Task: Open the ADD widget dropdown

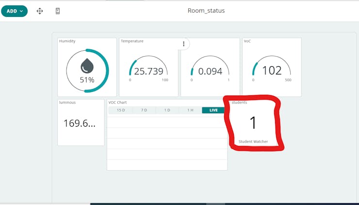Action: 14,11
